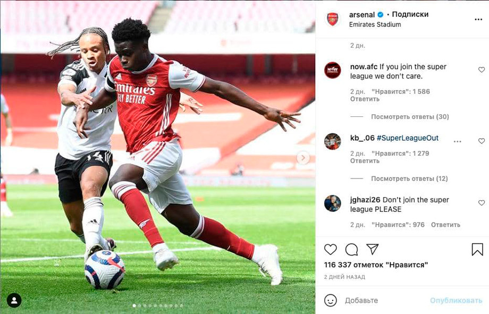The width and height of the screenshot is (489, 314).
Task: Like the kb_.06 comment
Action: 482,141
